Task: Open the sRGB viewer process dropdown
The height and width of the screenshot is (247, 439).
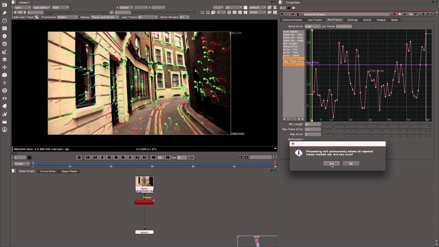Action: (x=258, y=12)
